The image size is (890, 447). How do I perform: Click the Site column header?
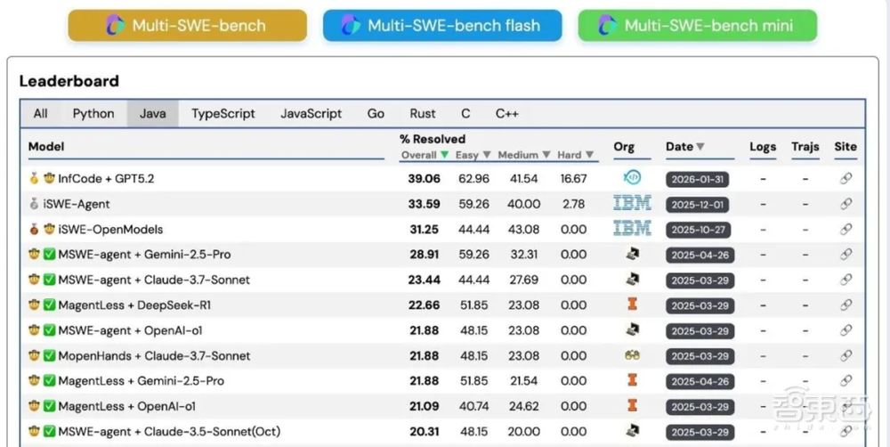pos(845,147)
